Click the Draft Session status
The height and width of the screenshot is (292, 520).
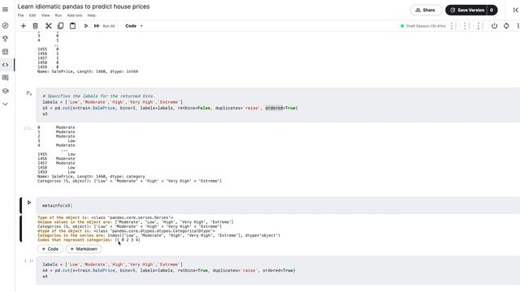pos(422,26)
